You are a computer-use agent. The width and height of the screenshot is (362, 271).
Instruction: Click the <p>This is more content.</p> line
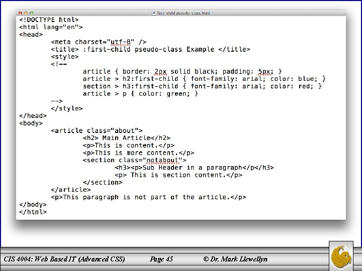(139, 153)
